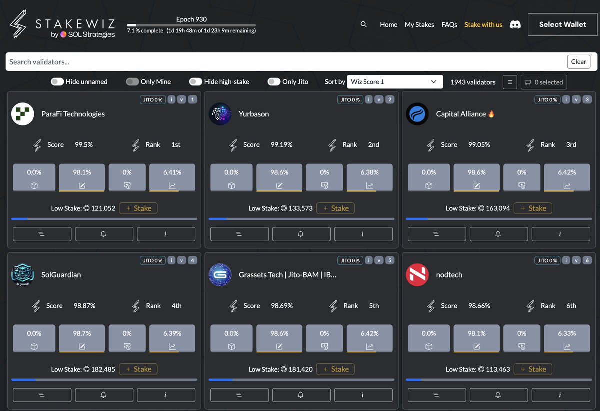
Task: Open nodtech details list button
Action: tap(437, 395)
